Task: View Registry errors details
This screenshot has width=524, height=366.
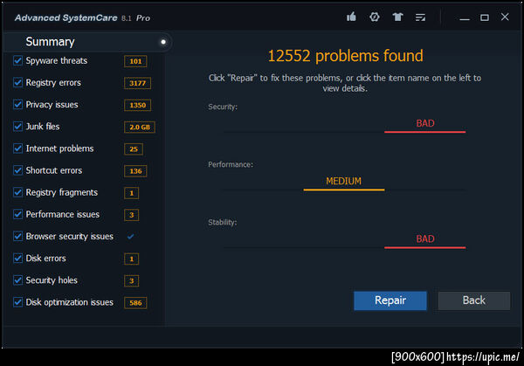Action: coord(53,83)
